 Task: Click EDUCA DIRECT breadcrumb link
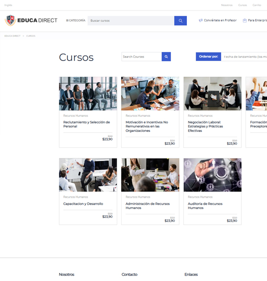click(x=12, y=36)
